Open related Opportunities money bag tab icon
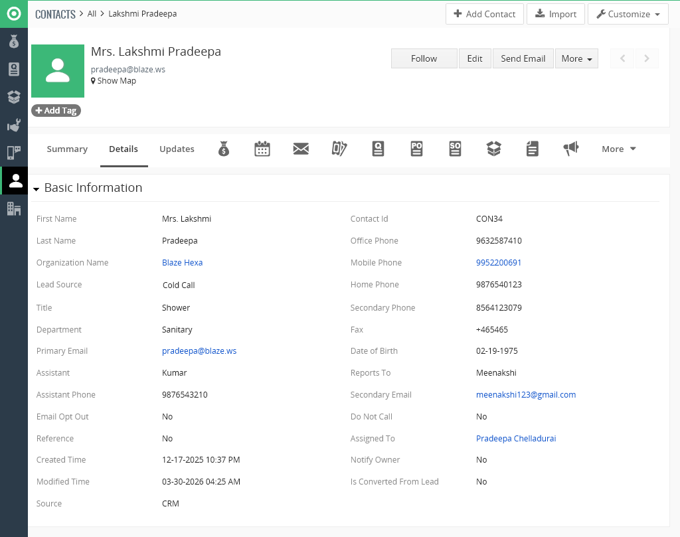This screenshot has height=537, width=680. (224, 149)
